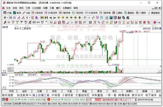Open the 公式选股 menu
163x107 pixels.
tap(37, 8)
